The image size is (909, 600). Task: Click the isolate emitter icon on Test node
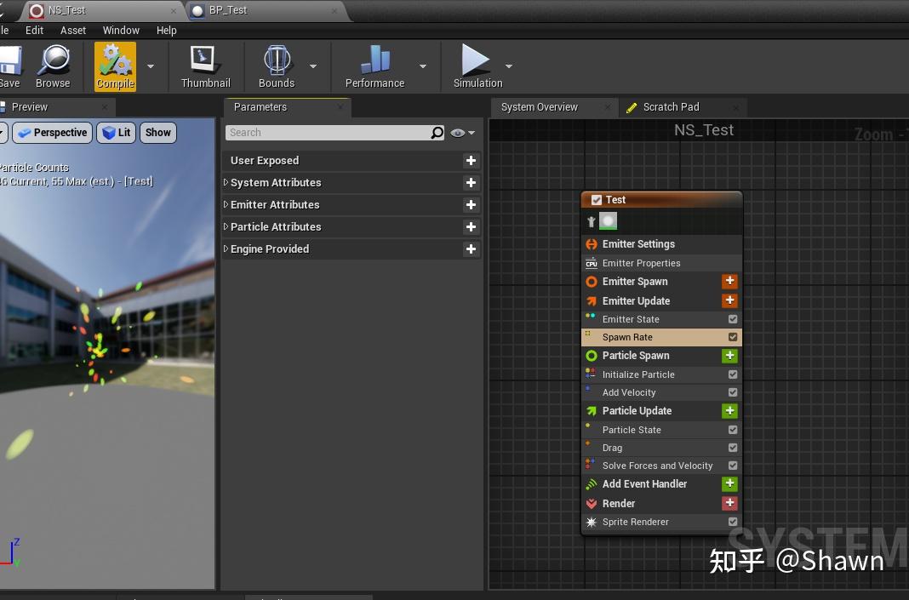point(591,220)
